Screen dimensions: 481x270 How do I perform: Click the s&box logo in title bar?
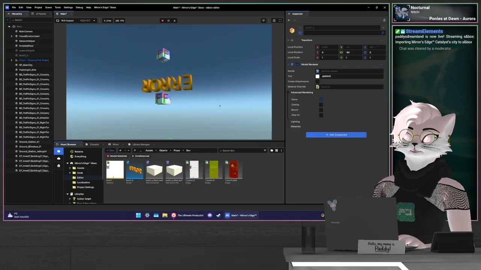(x=7, y=7)
